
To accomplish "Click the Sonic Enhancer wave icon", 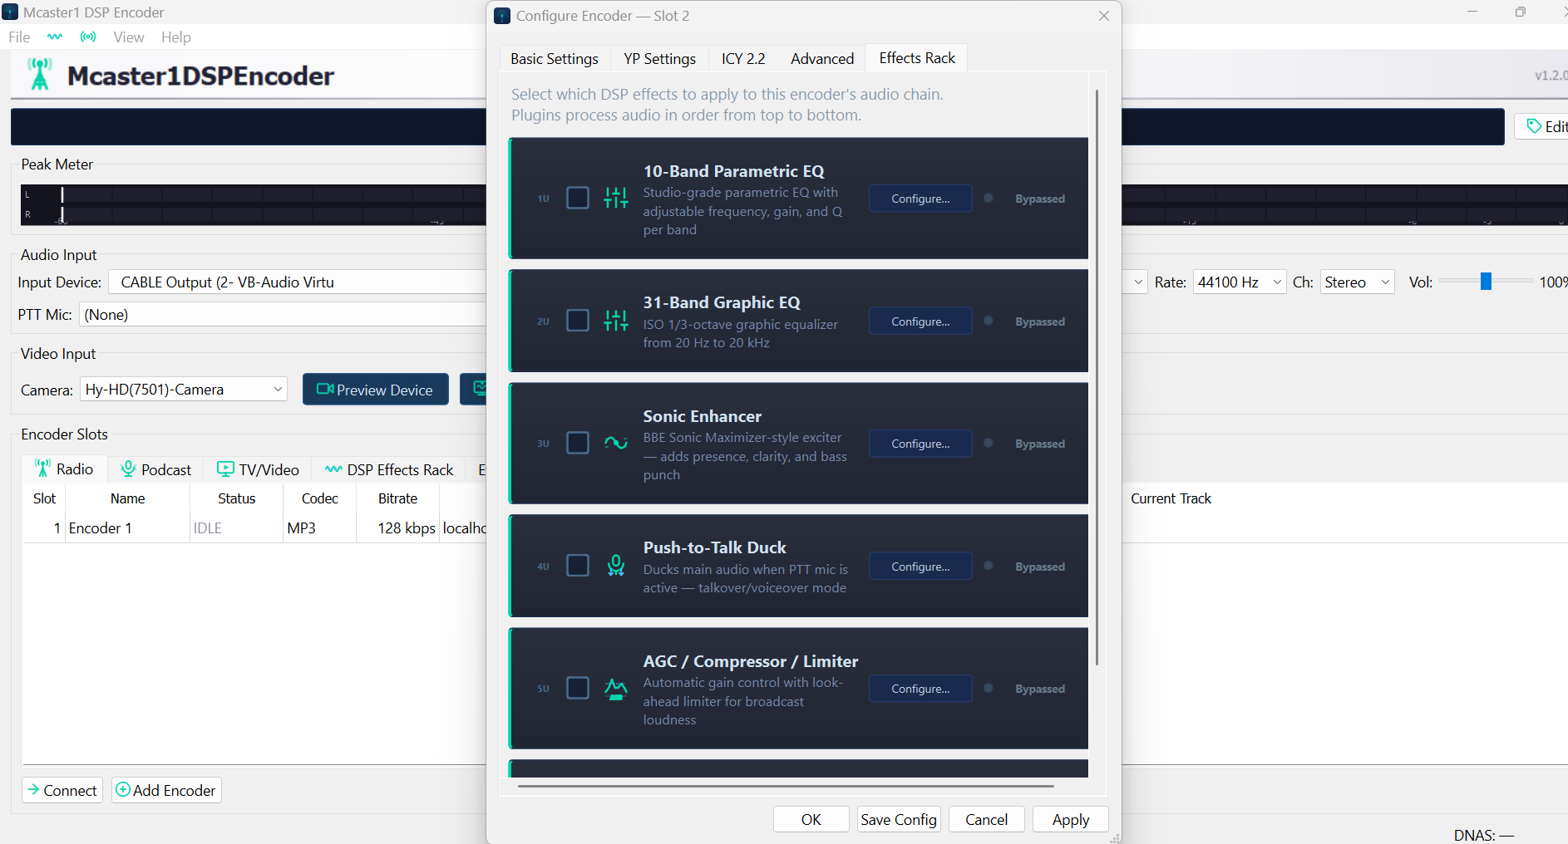I will click(x=616, y=443).
